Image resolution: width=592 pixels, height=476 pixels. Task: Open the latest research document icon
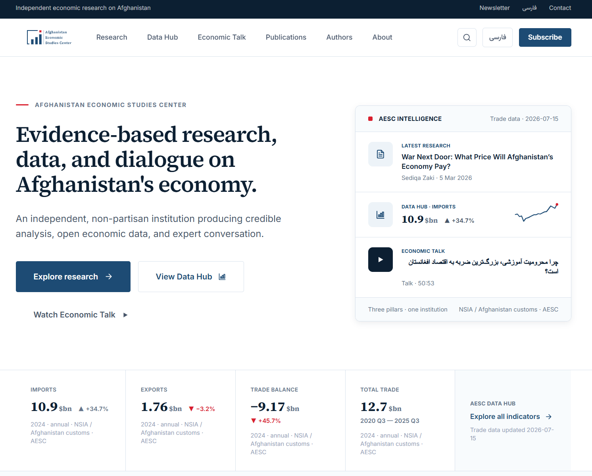tap(381, 154)
